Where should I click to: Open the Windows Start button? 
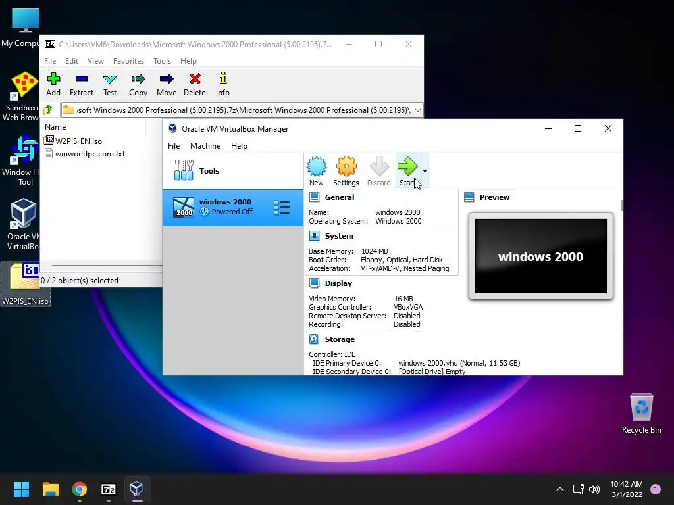click(x=21, y=489)
